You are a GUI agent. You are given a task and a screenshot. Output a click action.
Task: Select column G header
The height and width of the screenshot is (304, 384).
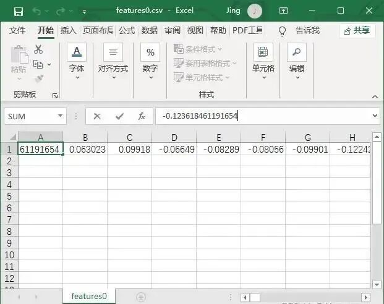coord(307,137)
